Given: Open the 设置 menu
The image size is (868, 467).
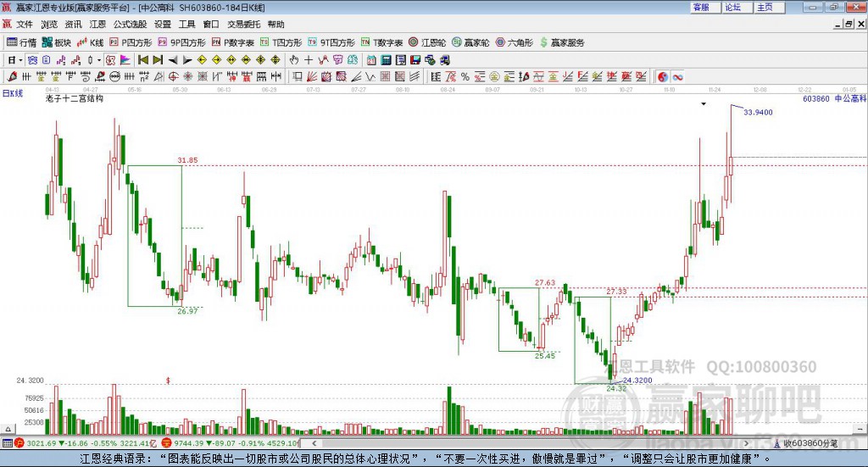Looking at the screenshot, I should click(163, 25).
